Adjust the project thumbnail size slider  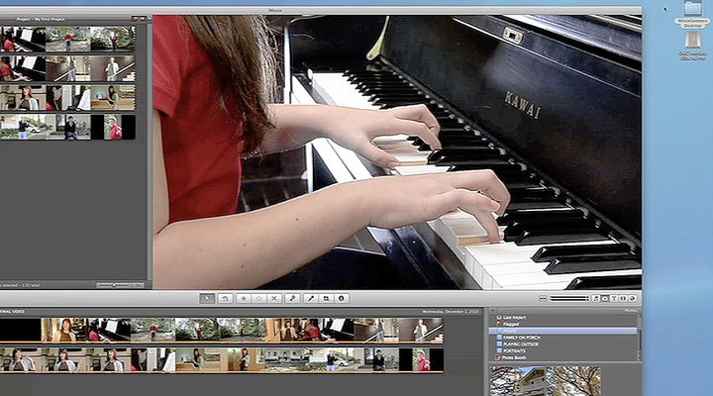click(120, 285)
